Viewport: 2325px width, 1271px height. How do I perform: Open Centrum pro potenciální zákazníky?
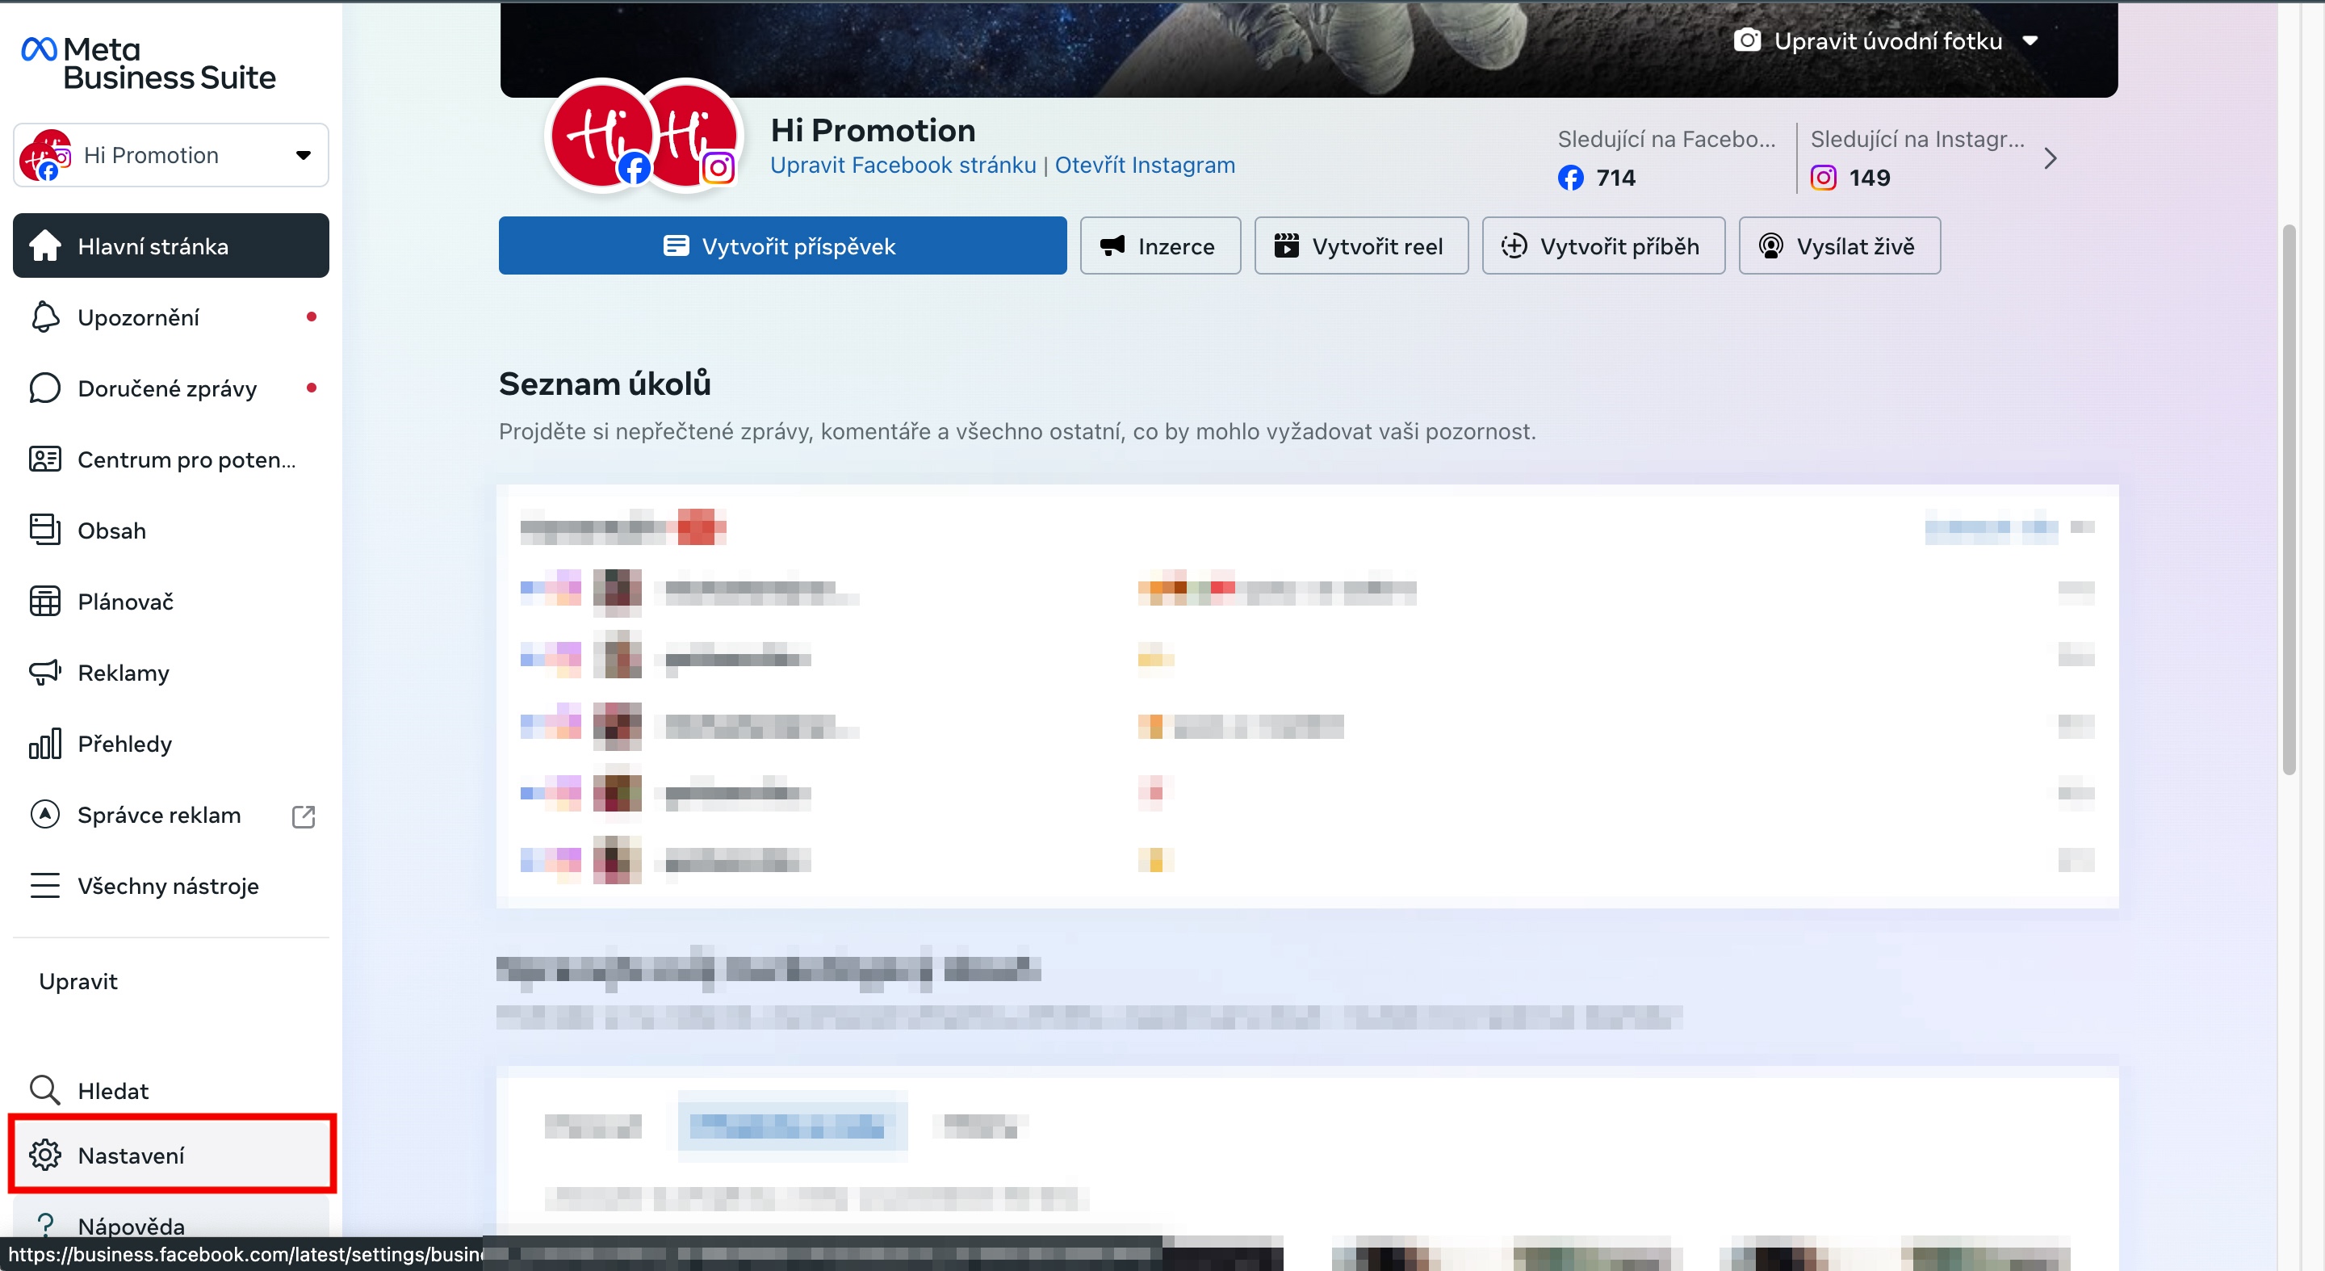tap(171, 459)
